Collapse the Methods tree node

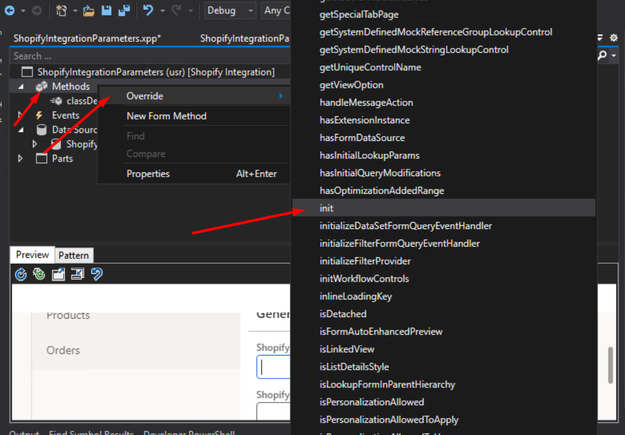point(21,86)
